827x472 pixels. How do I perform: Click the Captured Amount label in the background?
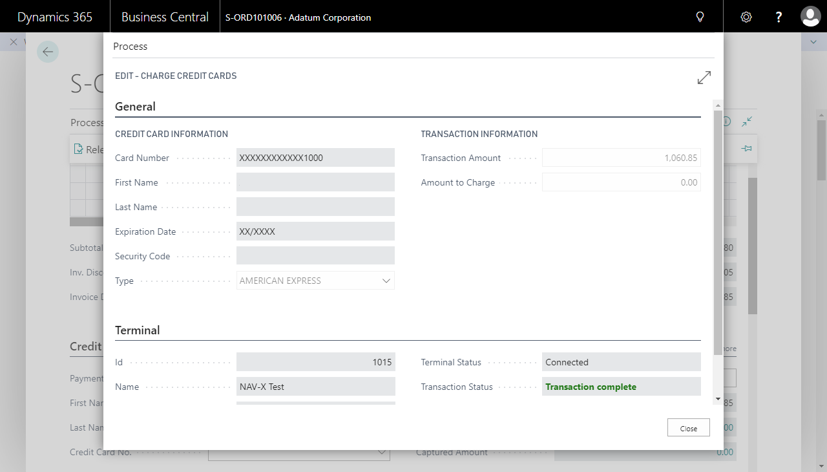click(452, 453)
